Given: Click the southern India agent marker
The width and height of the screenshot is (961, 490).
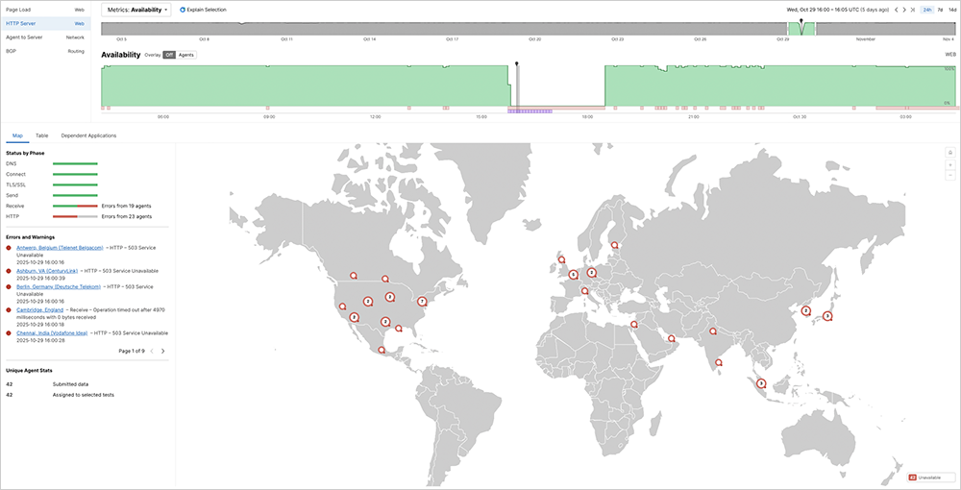Looking at the screenshot, I should (x=718, y=362).
